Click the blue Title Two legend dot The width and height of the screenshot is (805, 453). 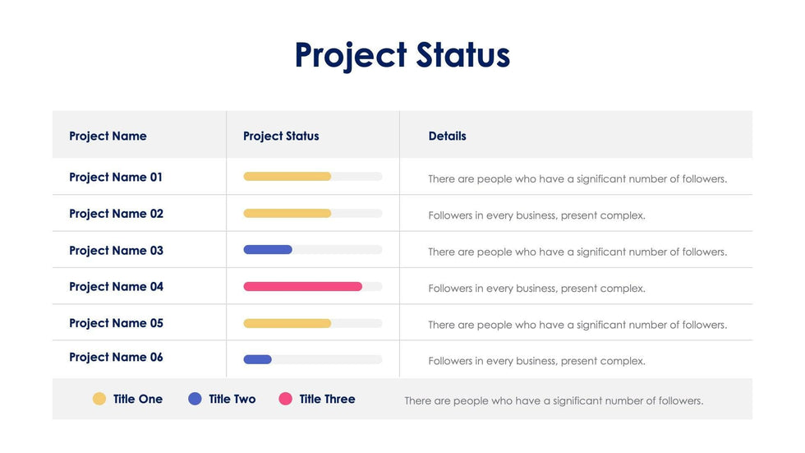pos(195,399)
